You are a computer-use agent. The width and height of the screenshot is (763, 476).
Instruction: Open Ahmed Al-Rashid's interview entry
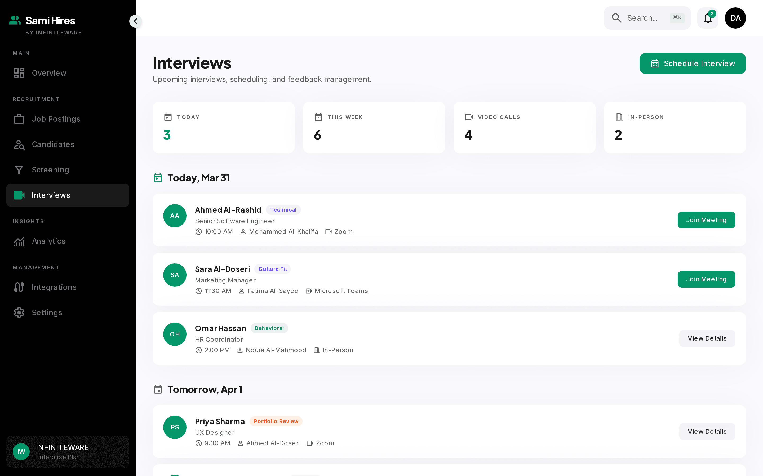449,220
